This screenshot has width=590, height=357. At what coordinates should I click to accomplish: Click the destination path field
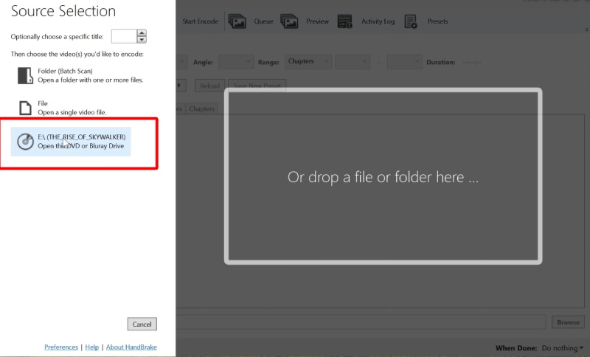pos(361,322)
